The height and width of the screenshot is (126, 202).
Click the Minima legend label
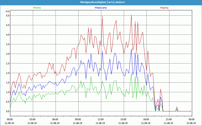coord(37,8)
